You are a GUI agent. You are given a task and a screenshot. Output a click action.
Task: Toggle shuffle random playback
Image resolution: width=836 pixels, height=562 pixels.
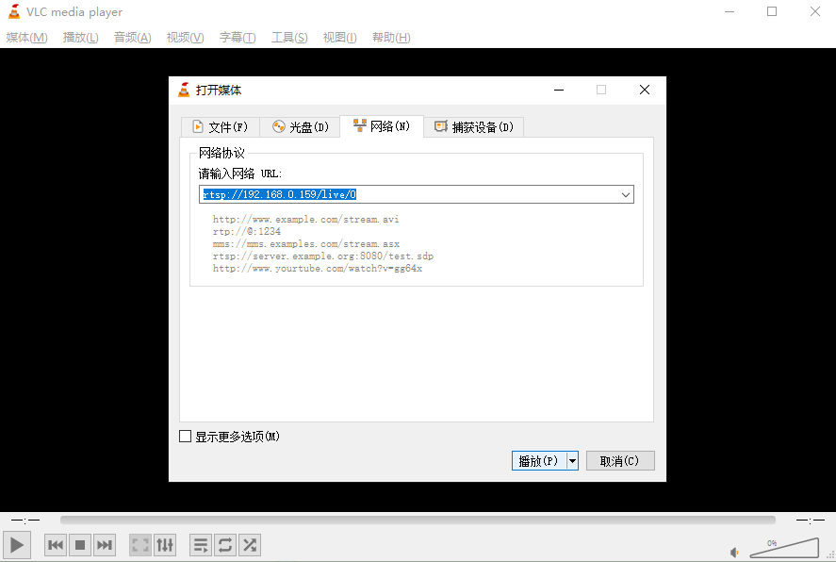point(250,545)
